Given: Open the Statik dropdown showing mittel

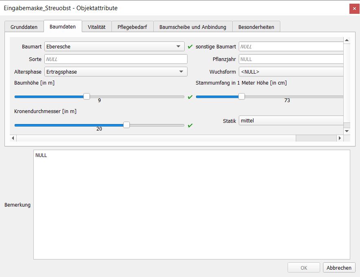Looking at the screenshot, I should pos(290,121).
